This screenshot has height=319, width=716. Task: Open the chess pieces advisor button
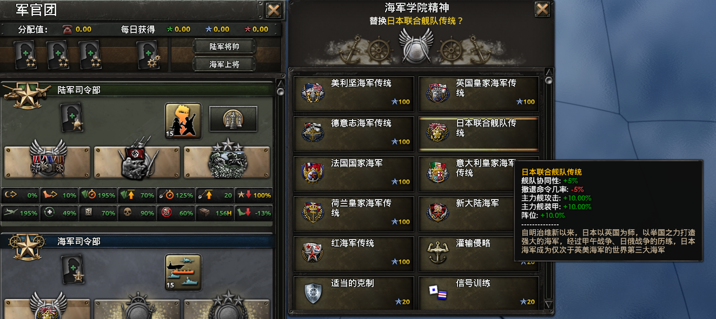coord(233,119)
